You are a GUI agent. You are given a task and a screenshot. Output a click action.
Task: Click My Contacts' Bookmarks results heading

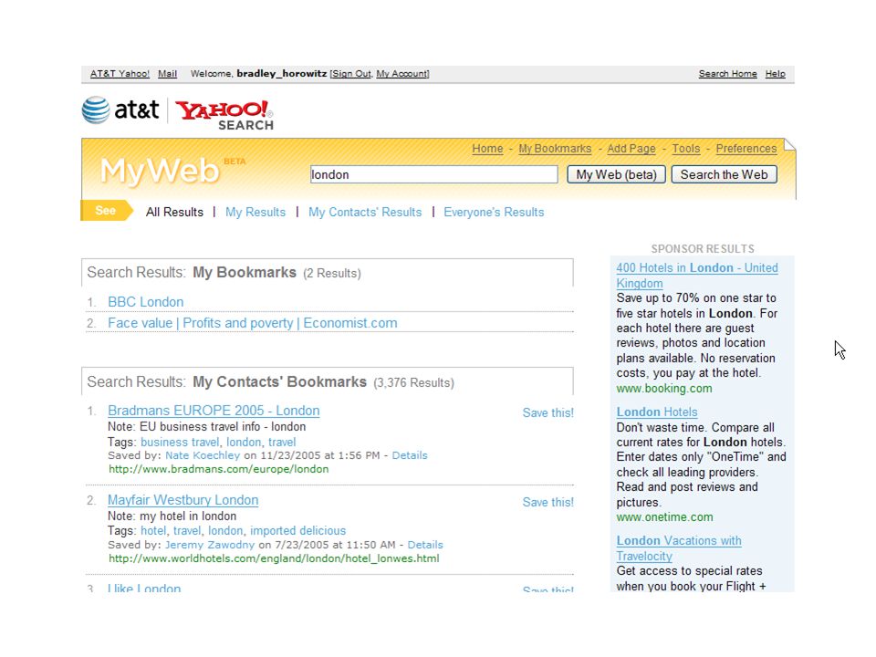279,382
